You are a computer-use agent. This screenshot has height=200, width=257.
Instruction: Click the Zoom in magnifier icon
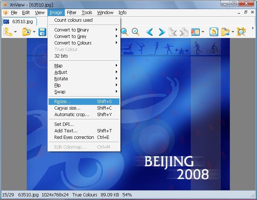pos(125,32)
